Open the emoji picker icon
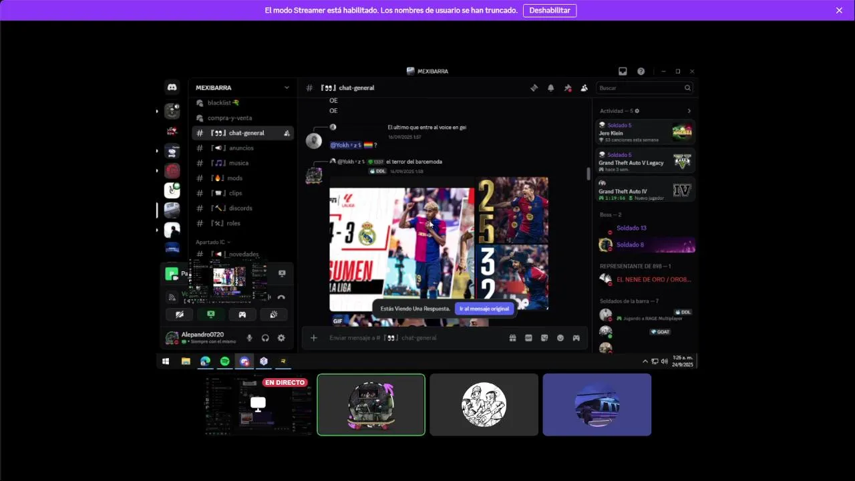 [560, 338]
